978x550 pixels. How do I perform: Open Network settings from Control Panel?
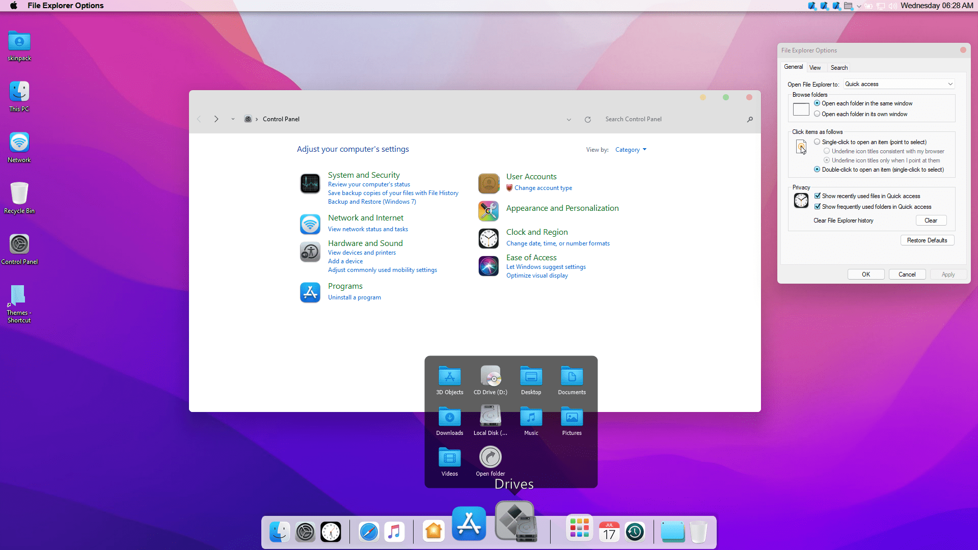coord(365,217)
